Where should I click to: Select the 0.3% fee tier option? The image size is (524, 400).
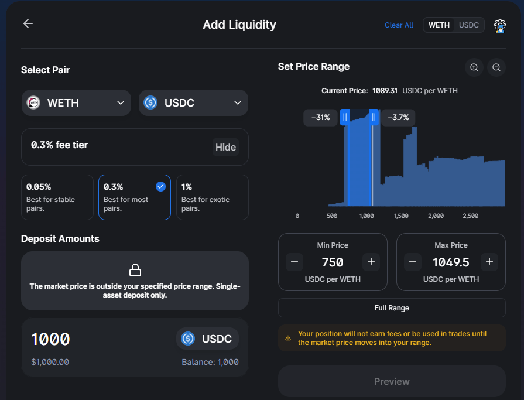135,197
